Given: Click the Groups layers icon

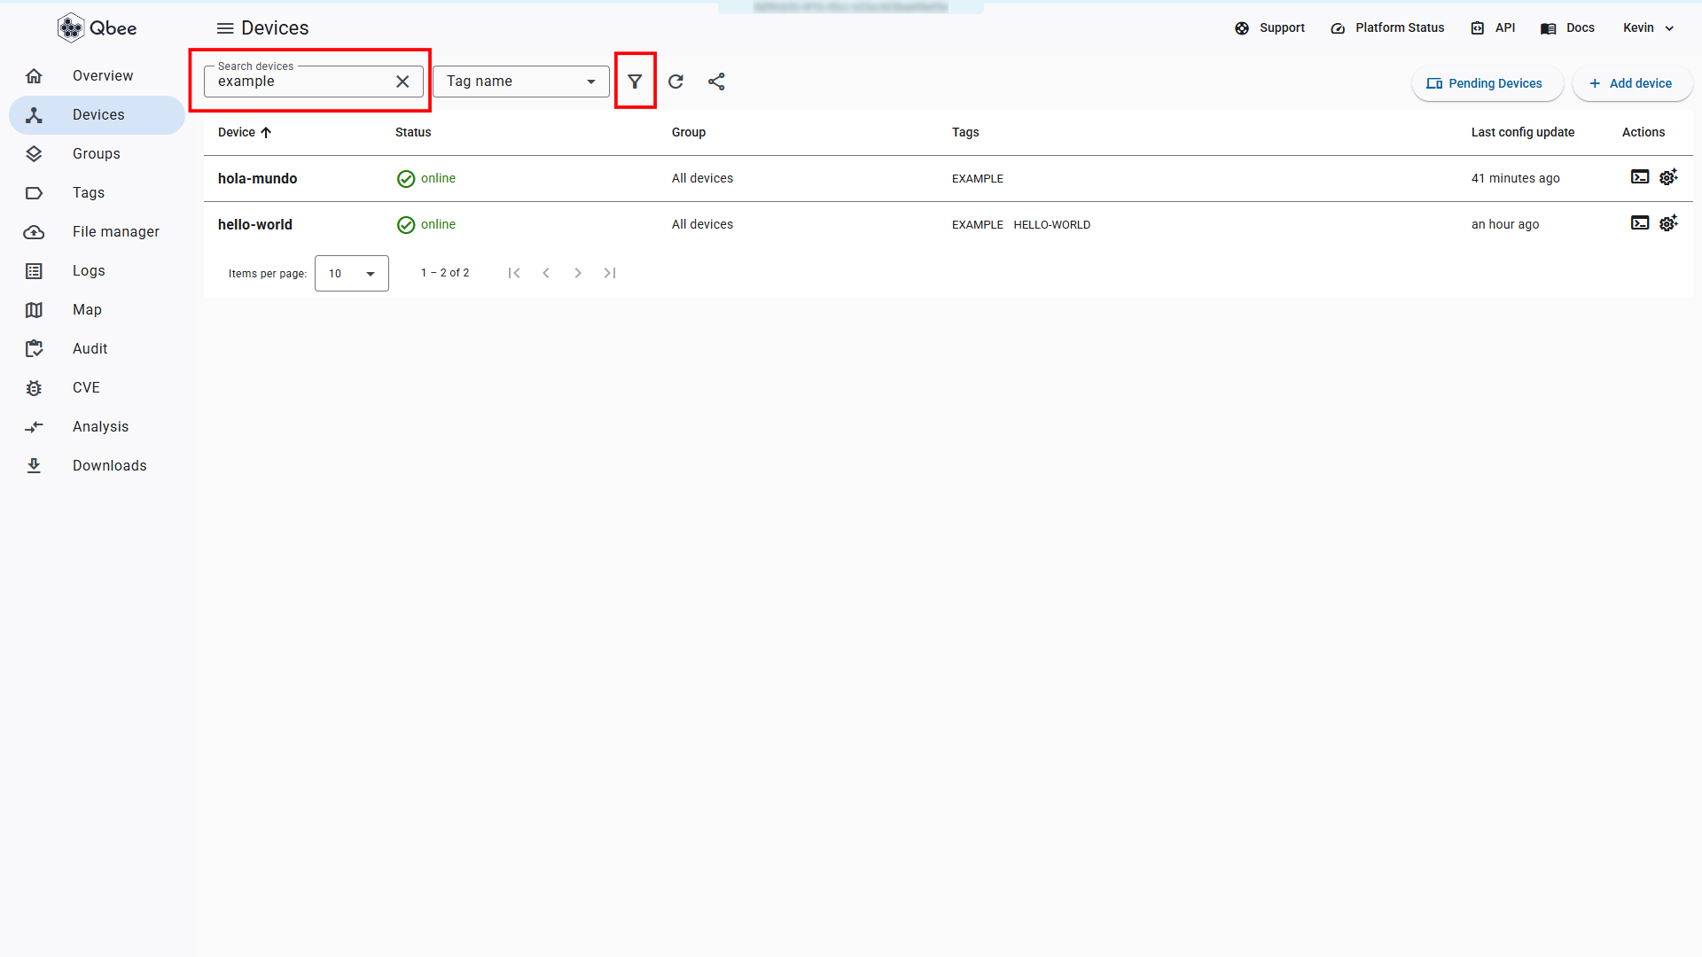Looking at the screenshot, I should click(34, 154).
